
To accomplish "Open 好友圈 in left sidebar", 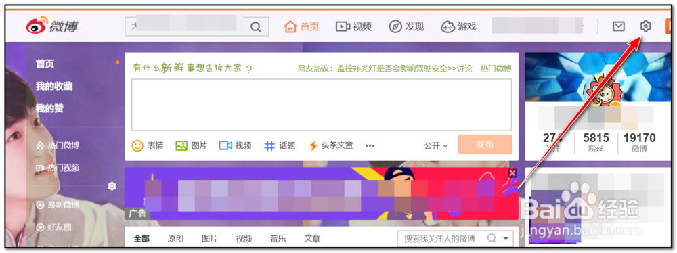I will pyautogui.click(x=54, y=227).
